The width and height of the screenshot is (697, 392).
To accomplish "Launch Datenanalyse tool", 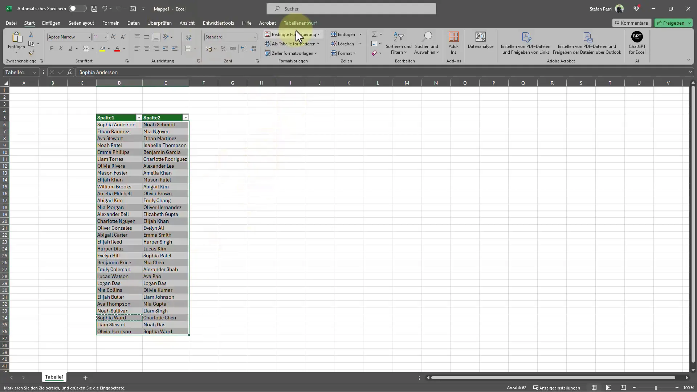I will pyautogui.click(x=481, y=41).
